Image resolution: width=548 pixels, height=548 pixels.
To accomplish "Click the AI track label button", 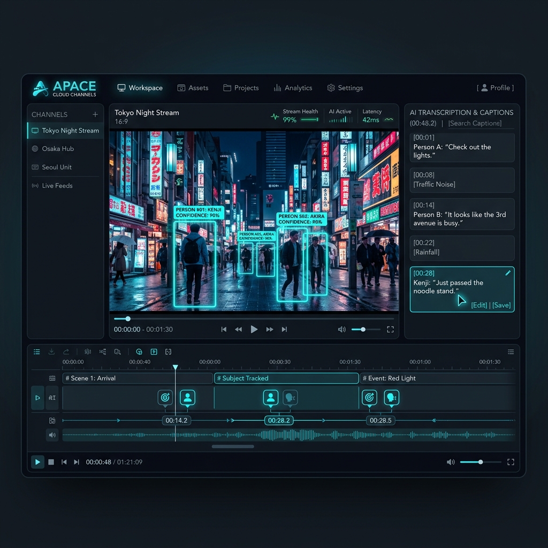I will point(52,398).
